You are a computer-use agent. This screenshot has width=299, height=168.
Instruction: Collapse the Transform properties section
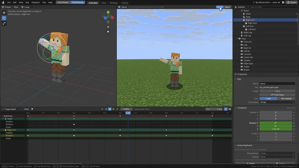click(236, 108)
